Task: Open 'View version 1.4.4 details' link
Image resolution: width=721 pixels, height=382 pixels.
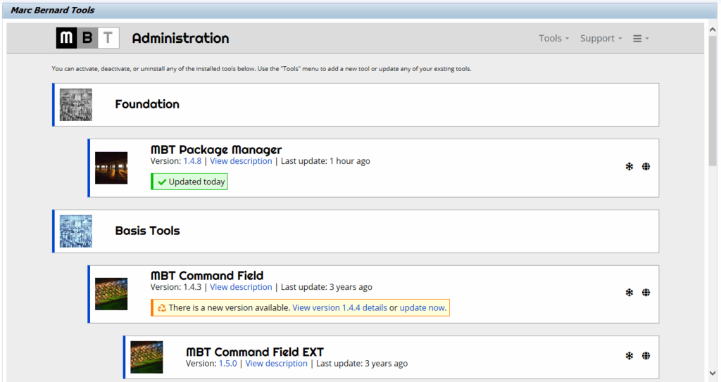Action: point(339,308)
